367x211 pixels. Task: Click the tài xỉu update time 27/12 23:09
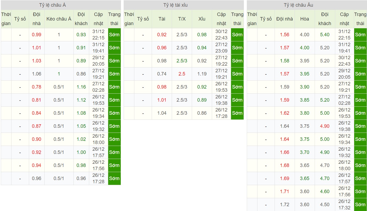click(221, 48)
